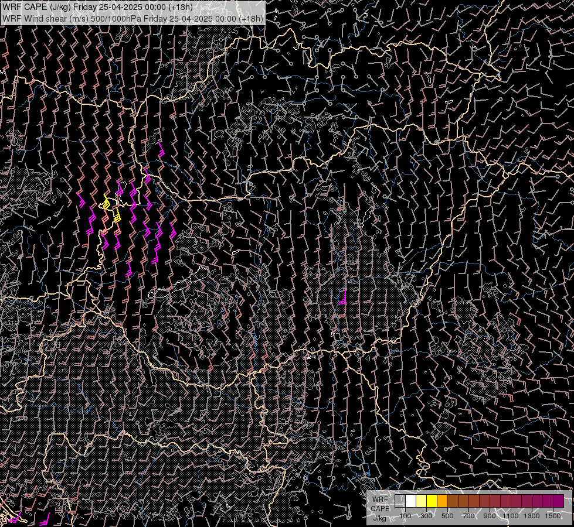Click the WRF CAPE (J/kg) title line
Screen dimensions: 574x527
pos(97,7)
